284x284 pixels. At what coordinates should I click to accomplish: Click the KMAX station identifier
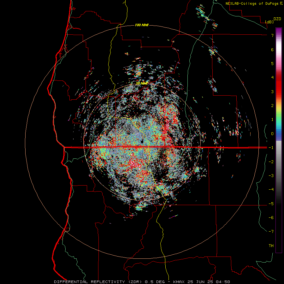click(179, 282)
